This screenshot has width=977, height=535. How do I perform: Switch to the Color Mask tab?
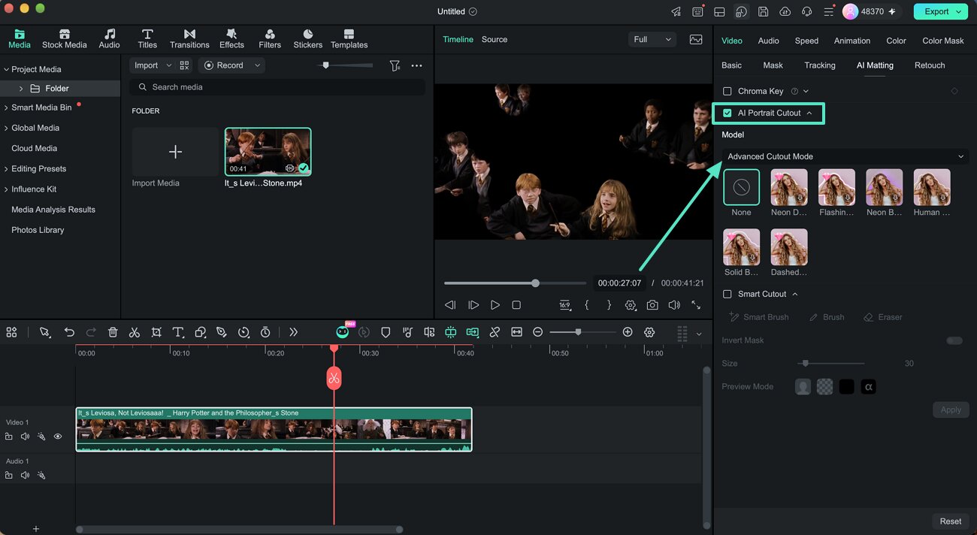point(942,41)
